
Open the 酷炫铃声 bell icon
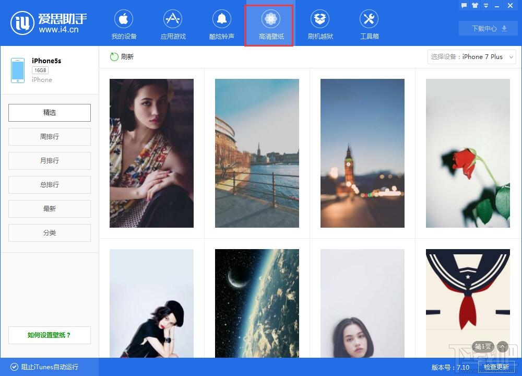[x=222, y=19]
